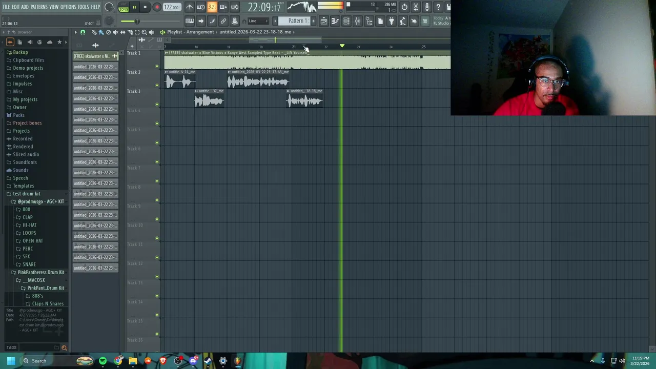Click the playhead marker on timeline ruler
Screen dimensions: 656x369
click(342, 46)
